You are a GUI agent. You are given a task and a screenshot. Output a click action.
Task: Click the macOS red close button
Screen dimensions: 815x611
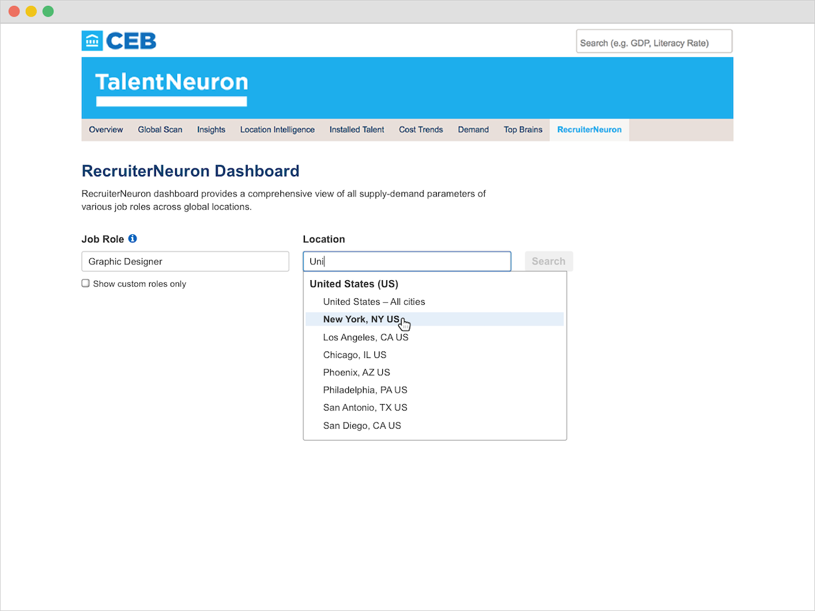(x=14, y=11)
